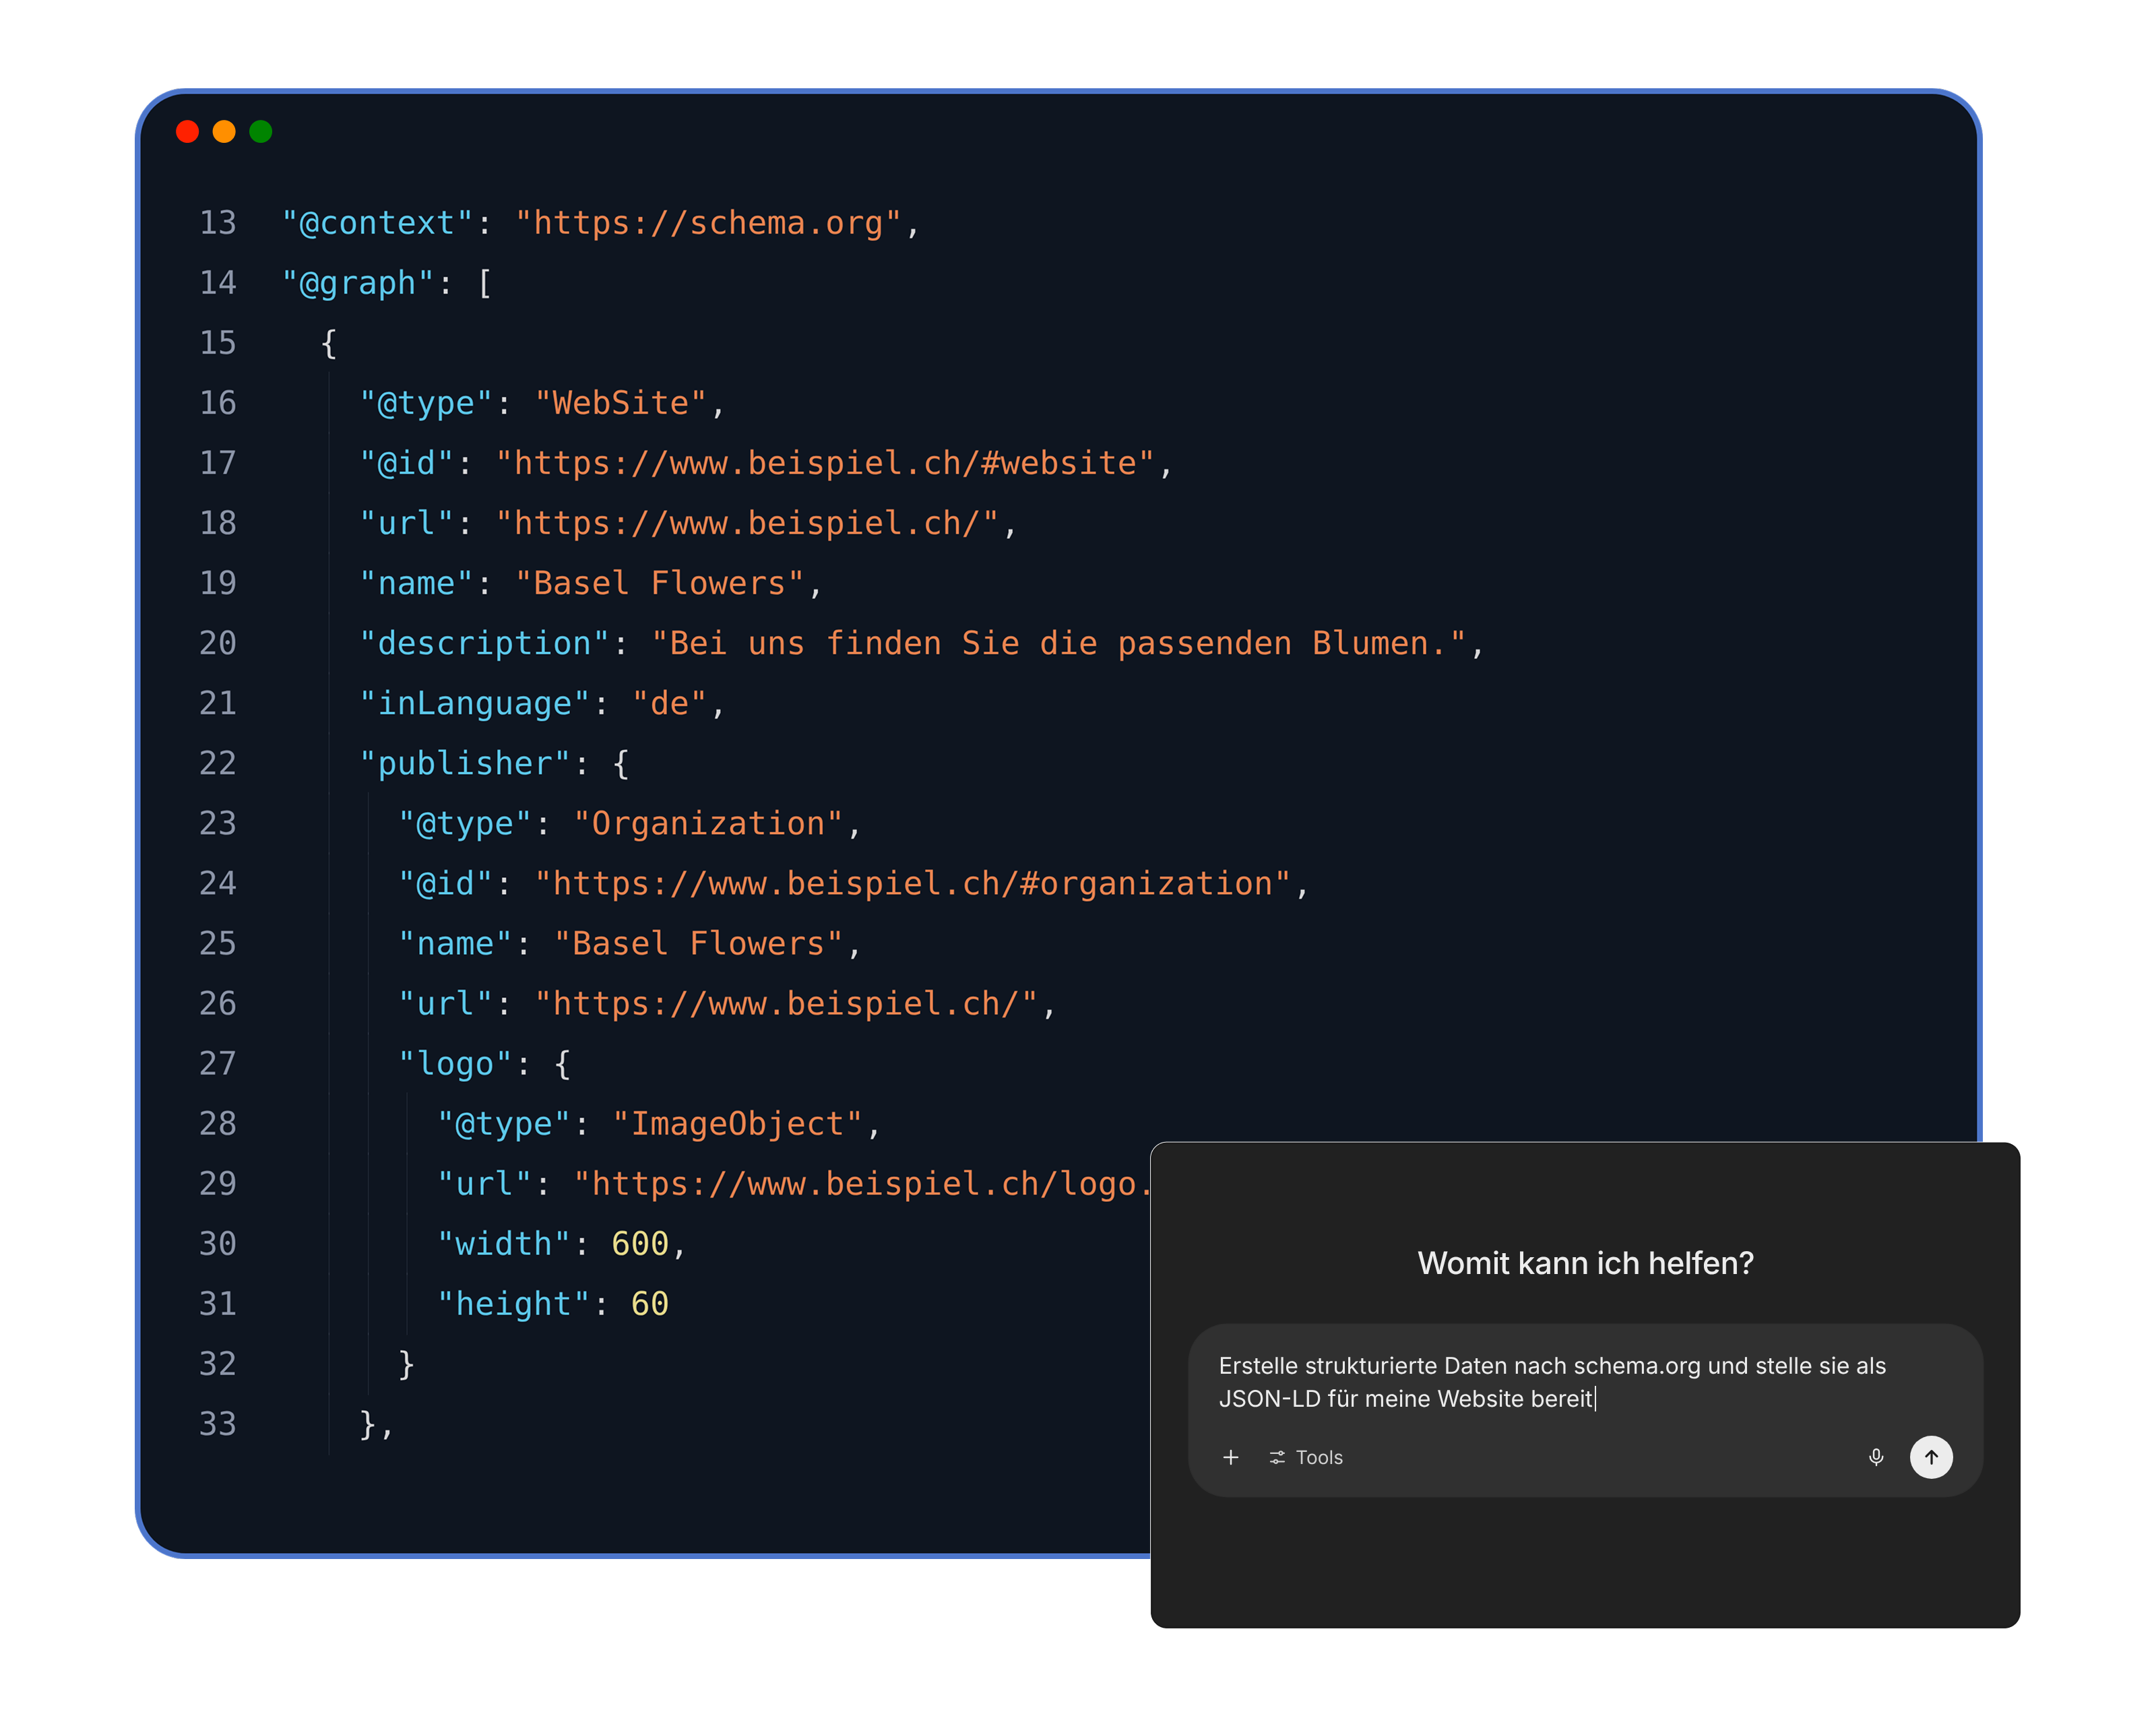
Task: Click the "publisher" key on line 22
Action: pyautogui.click(x=465, y=763)
